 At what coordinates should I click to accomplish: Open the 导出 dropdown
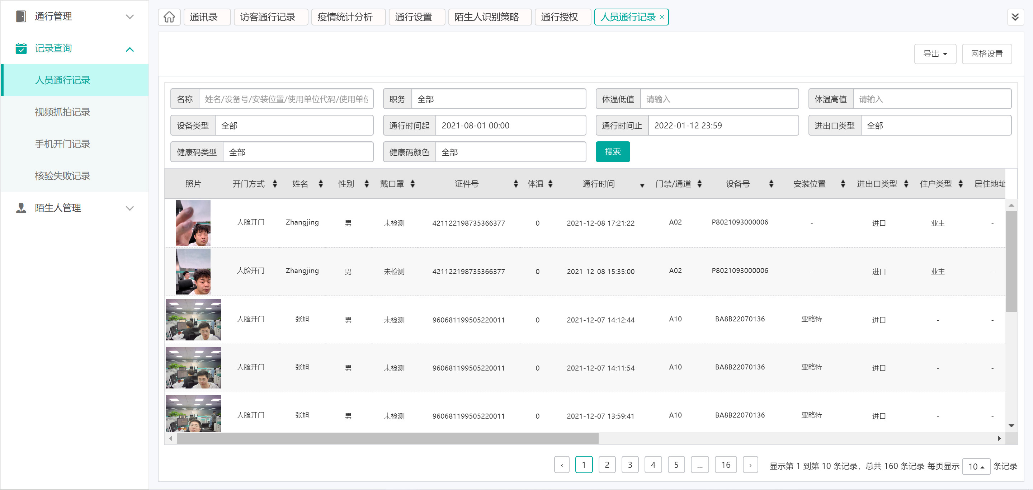pyautogui.click(x=935, y=54)
